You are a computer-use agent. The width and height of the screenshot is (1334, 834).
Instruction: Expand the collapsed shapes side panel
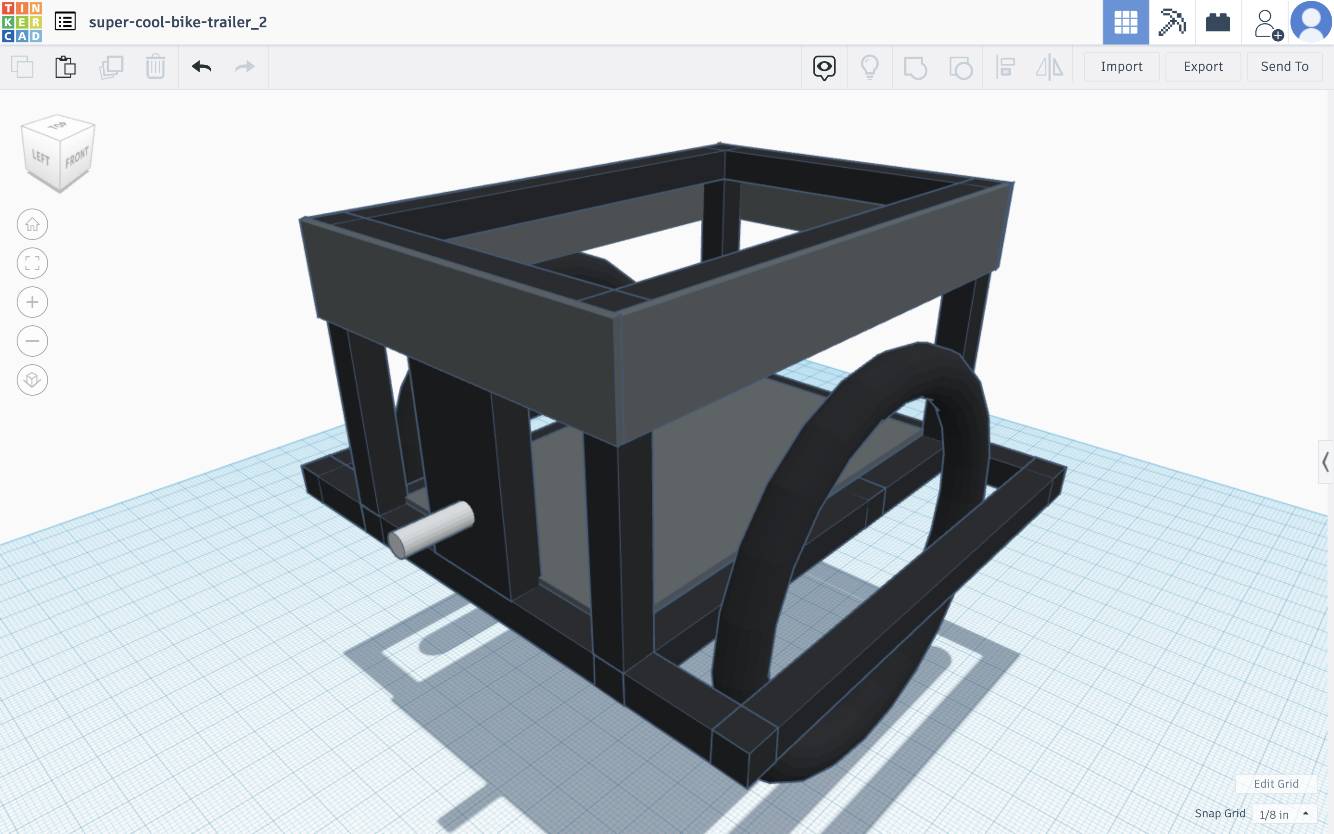click(1325, 461)
